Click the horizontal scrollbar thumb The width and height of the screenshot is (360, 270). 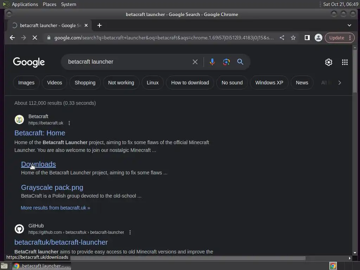click(188, 258)
